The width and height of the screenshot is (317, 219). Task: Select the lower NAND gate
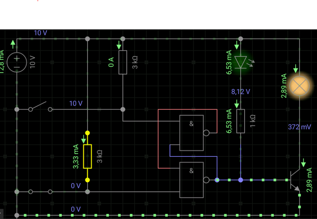(192, 180)
